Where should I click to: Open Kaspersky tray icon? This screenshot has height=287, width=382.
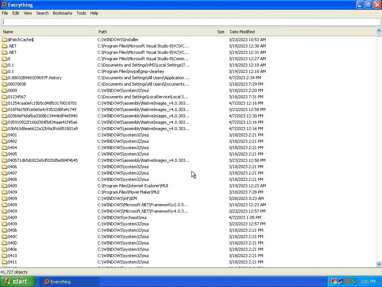pyautogui.click(x=334, y=282)
